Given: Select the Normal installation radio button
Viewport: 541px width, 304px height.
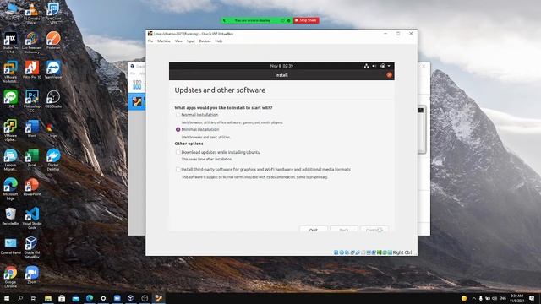Looking at the screenshot, I should pos(178,115).
